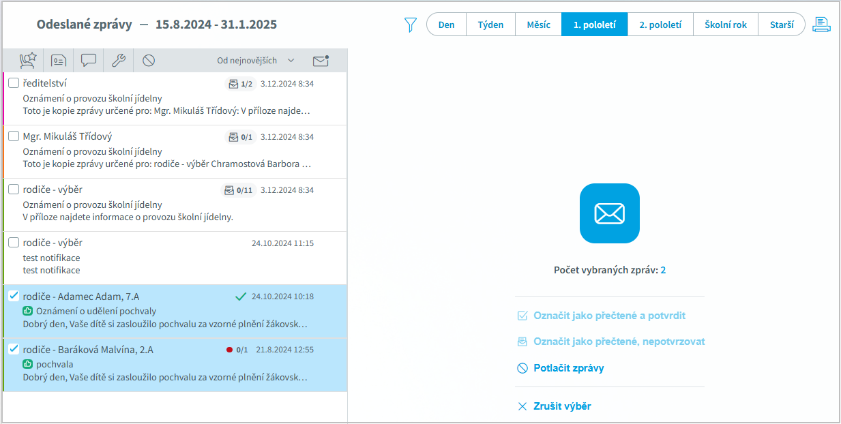Click the starred contacts icon in toolbar
Image resolution: width=841 pixels, height=424 pixels.
pyautogui.click(x=28, y=61)
